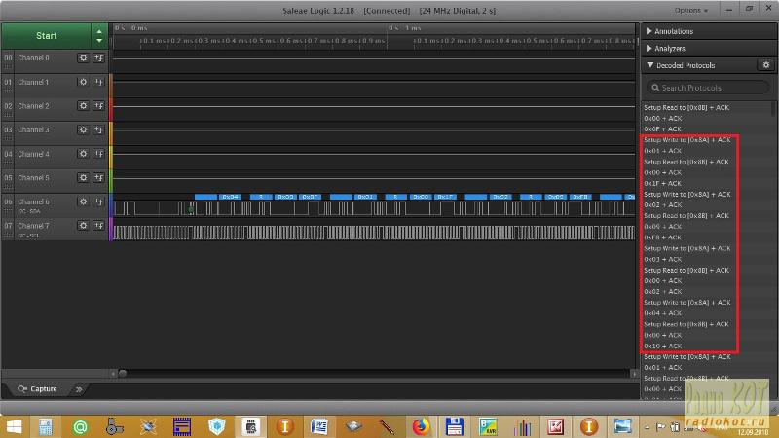Viewport: 779px width, 438px height.
Task: Click the arrows beside Start button
Action: coord(98,36)
